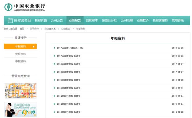This screenshot has width=192, height=118.
Task: Click date 2016-03-31 in the list
Action: coord(178,88)
